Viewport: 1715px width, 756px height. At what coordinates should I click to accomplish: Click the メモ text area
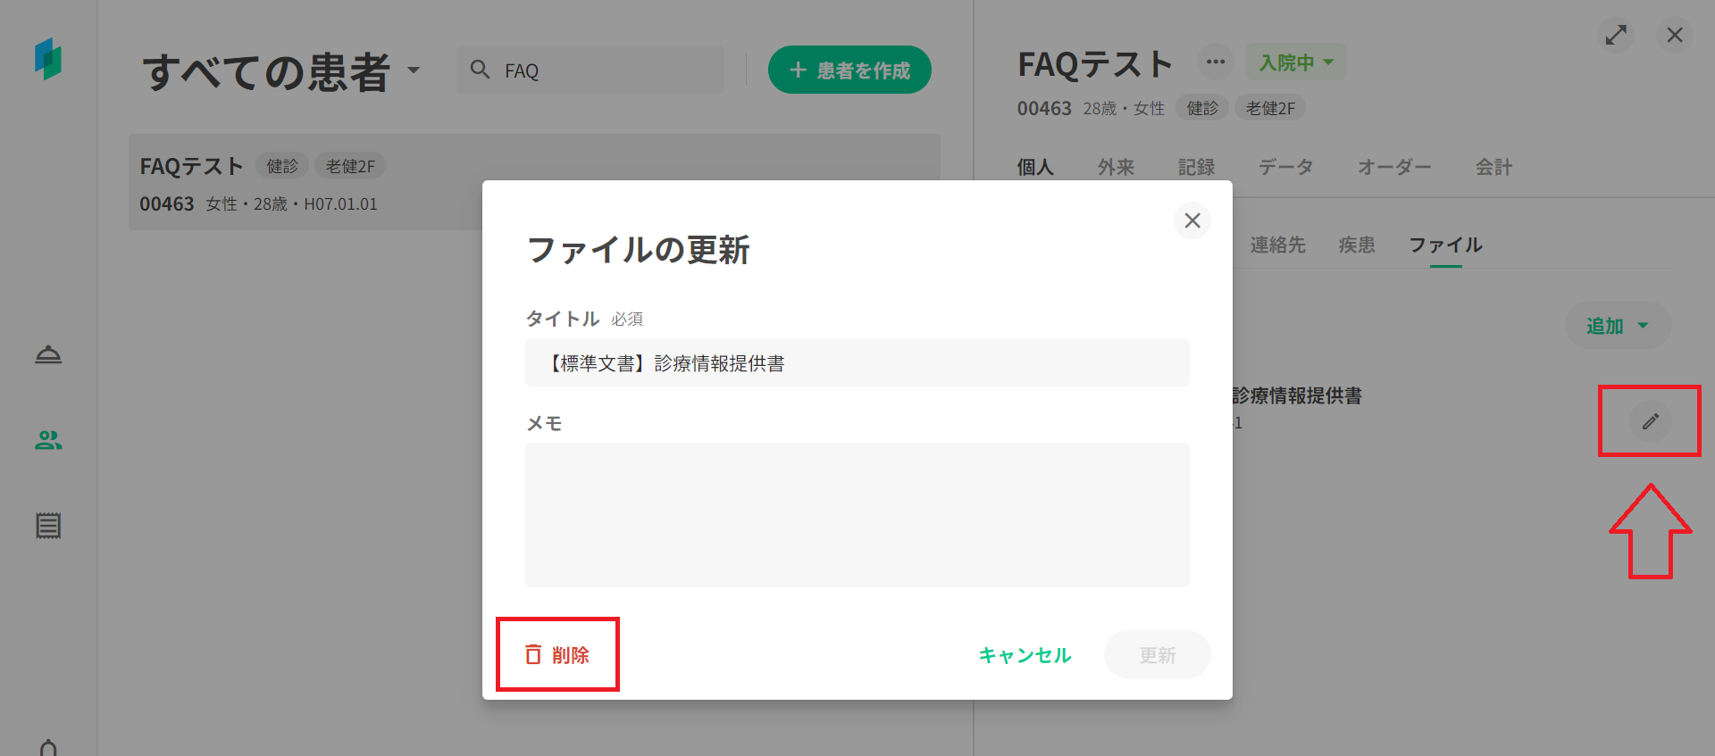[x=857, y=515]
